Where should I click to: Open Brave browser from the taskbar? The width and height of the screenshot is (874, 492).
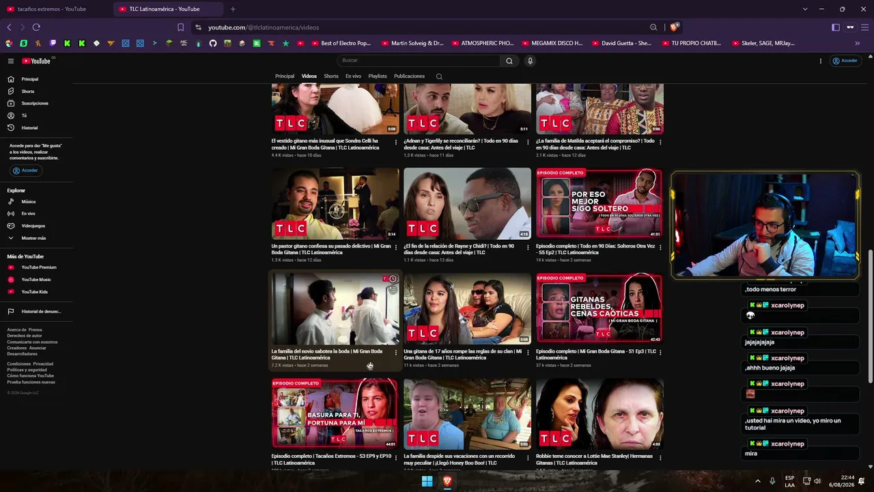[x=447, y=481]
